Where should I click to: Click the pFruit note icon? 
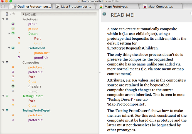tap(13, 24)
